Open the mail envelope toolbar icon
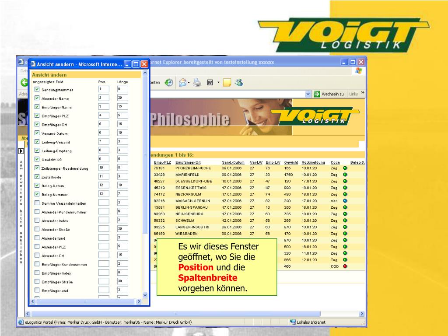Screen dimensions: 448x336 tap(182, 83)
